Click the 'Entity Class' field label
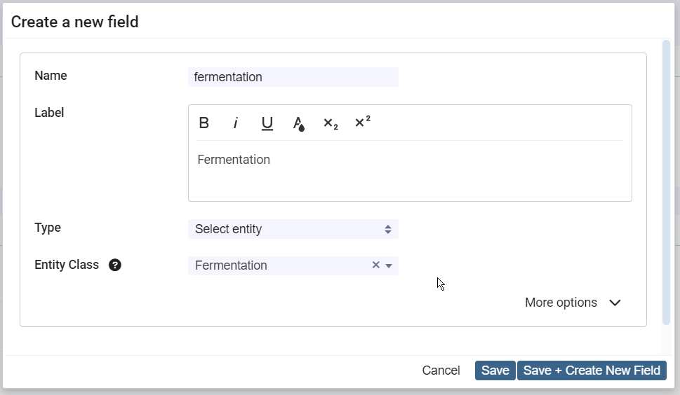The image size is (680, 395). click(67, 265)
